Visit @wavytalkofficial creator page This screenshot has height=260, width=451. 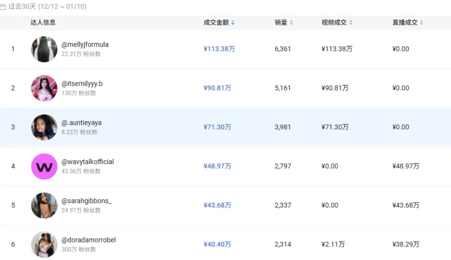[88, 162]
